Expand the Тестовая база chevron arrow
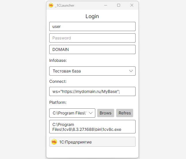The image size is (186, 159). tap(131, 71)
